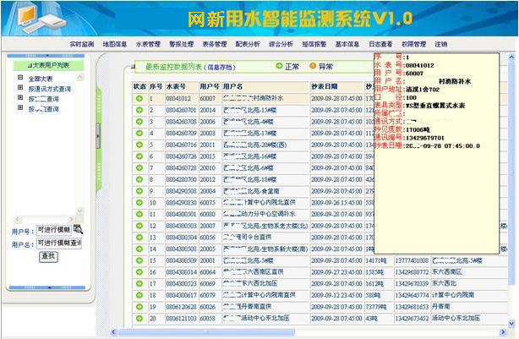Click the horizontal scrollbar thumb below table
This screenshot has width=519, height=339.
coord(206,331)
